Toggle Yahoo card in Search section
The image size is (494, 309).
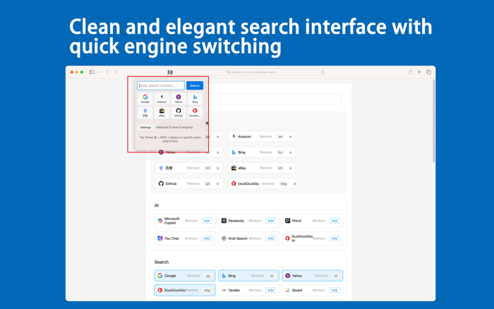click(x=313, y=276)
